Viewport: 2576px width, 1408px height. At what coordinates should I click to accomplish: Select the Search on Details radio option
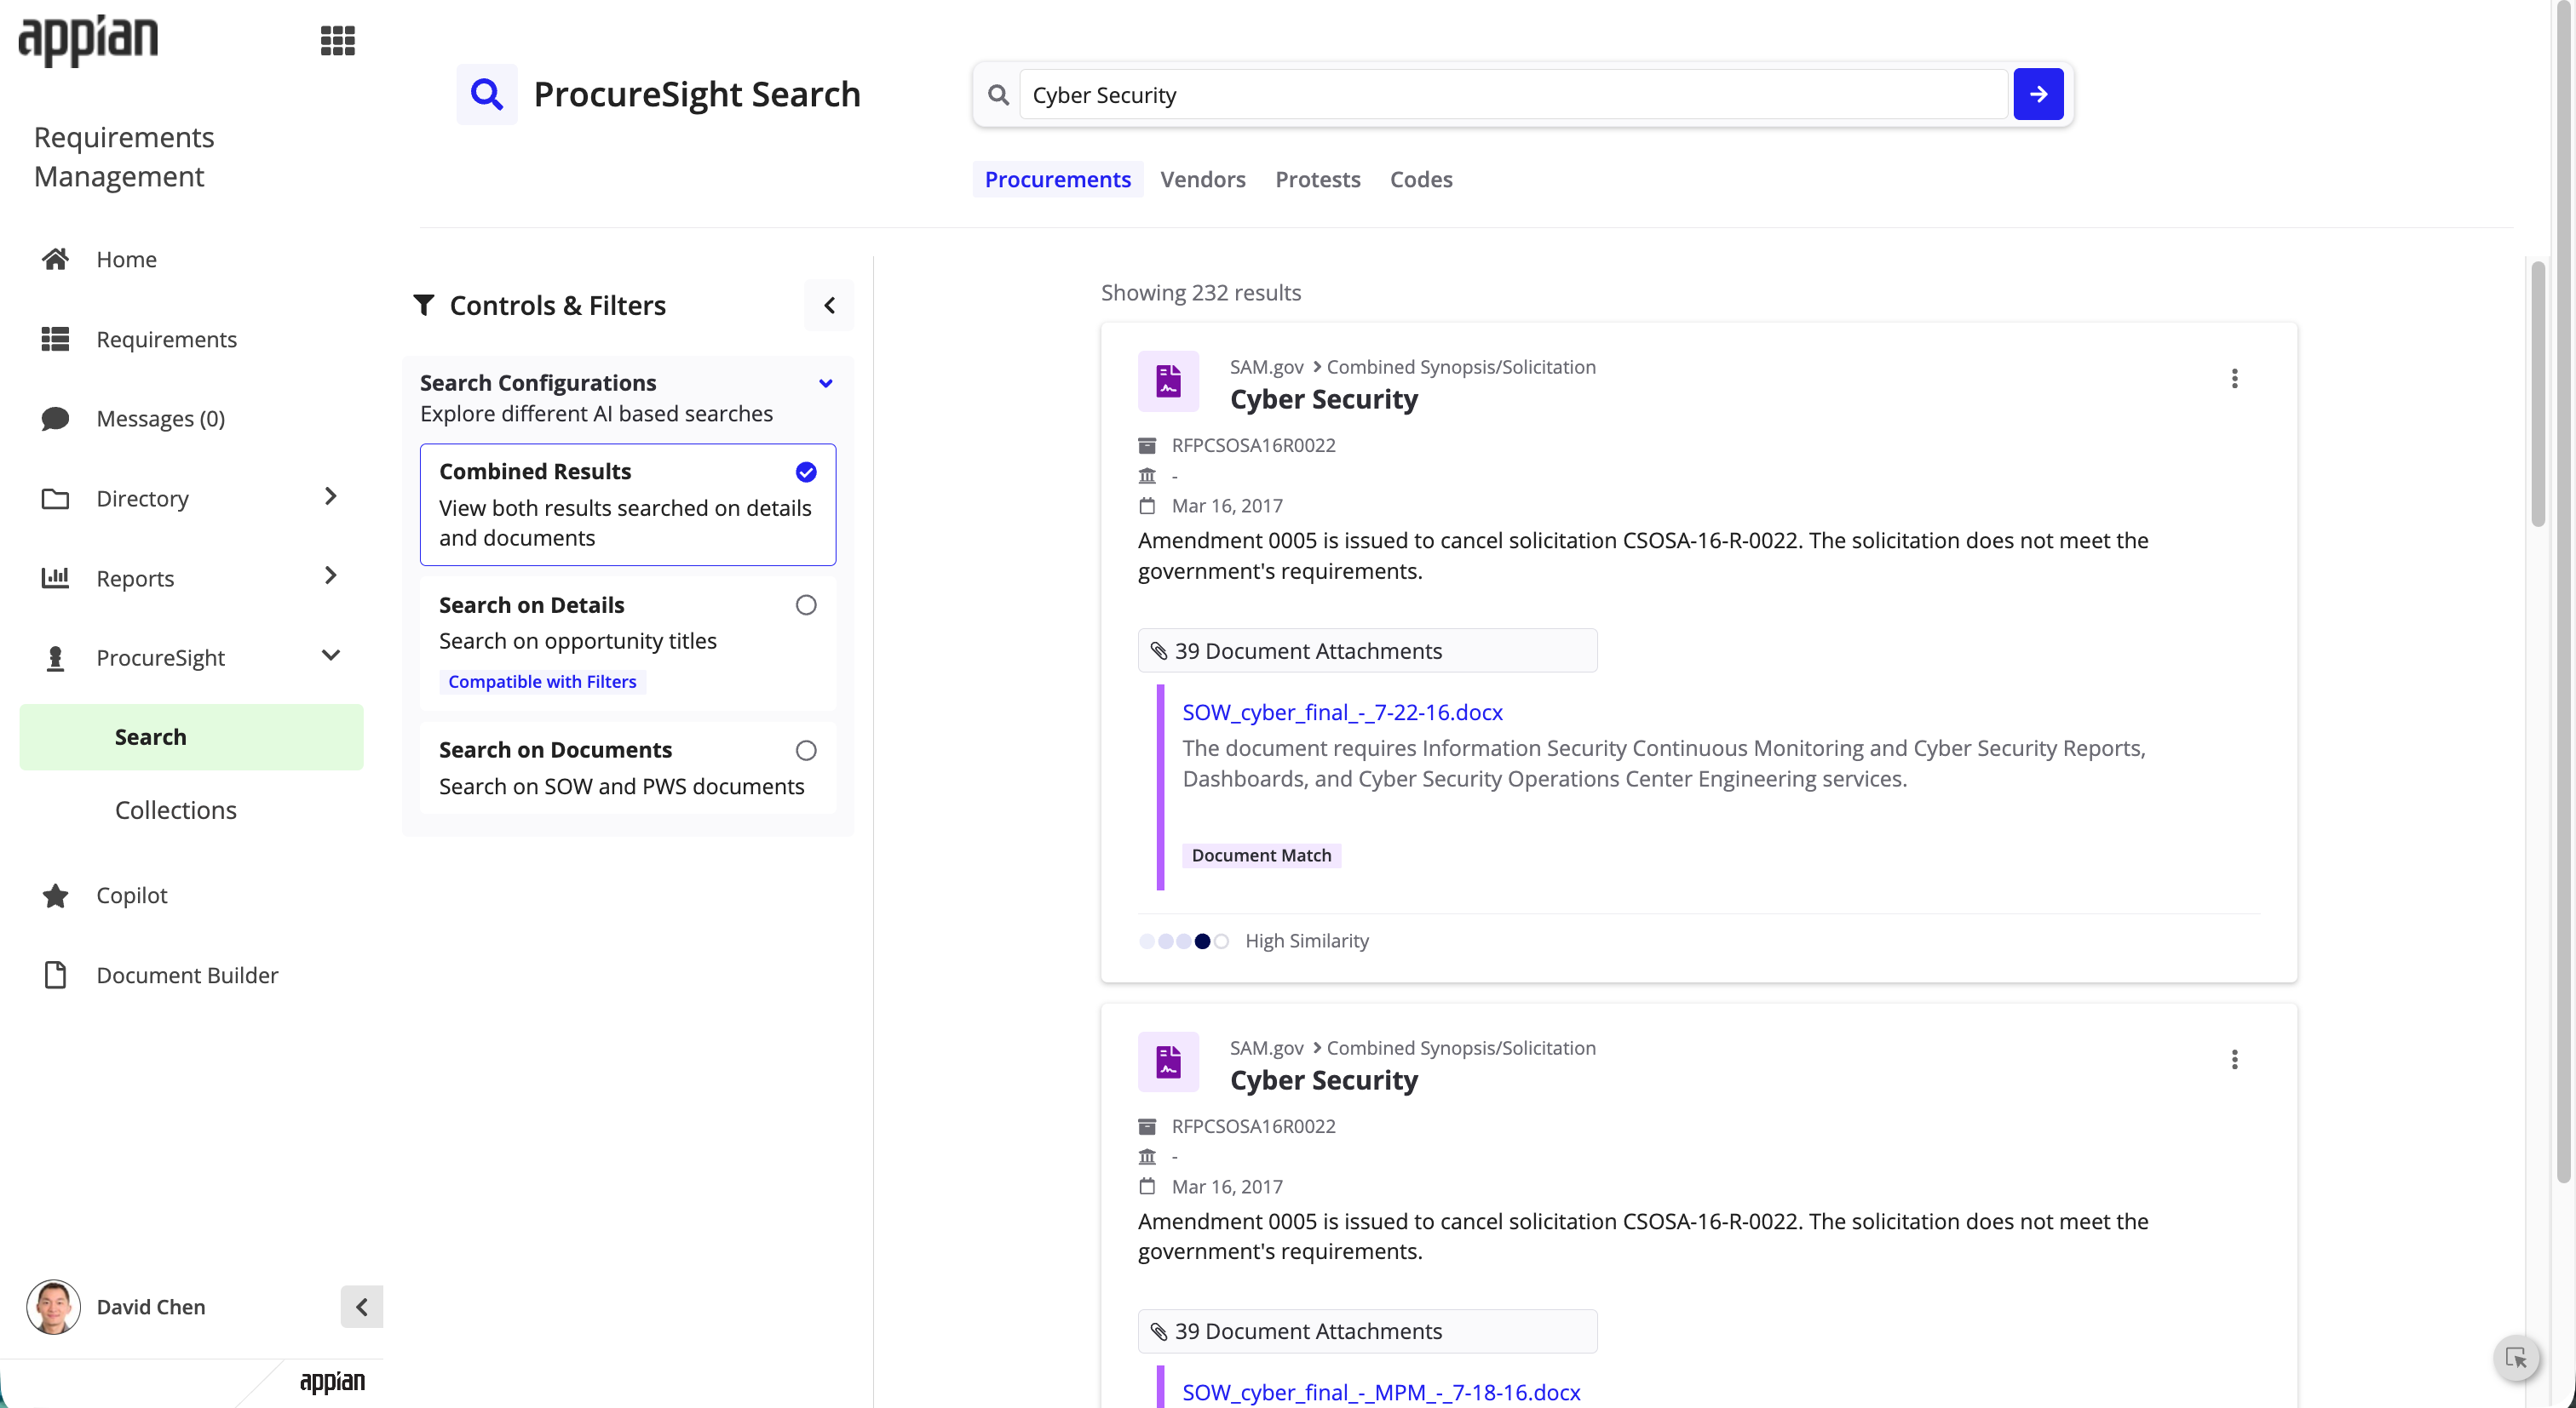tap(806, 604)
